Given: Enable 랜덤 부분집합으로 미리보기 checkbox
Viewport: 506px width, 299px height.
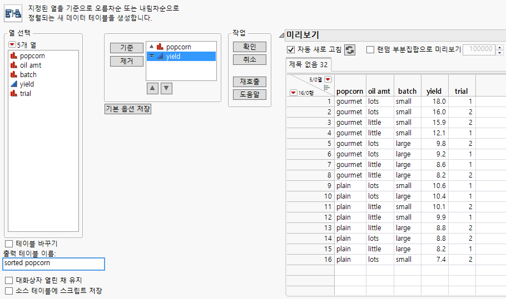Looking at the screenshot, I should pos(370,49).
